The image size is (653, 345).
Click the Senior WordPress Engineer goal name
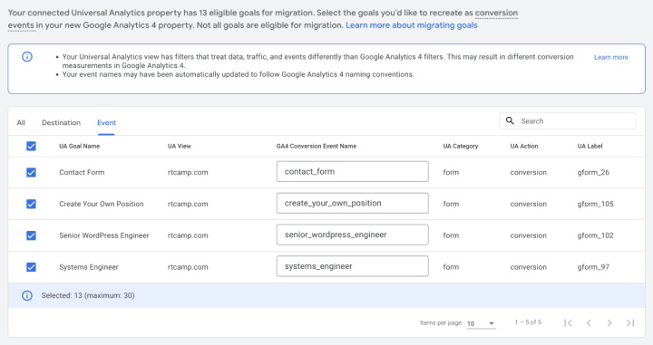104,235
